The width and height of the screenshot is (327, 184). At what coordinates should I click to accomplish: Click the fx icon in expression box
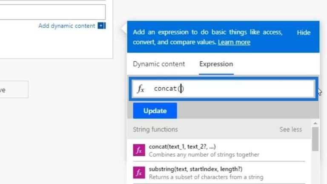(x=141, y=89)
